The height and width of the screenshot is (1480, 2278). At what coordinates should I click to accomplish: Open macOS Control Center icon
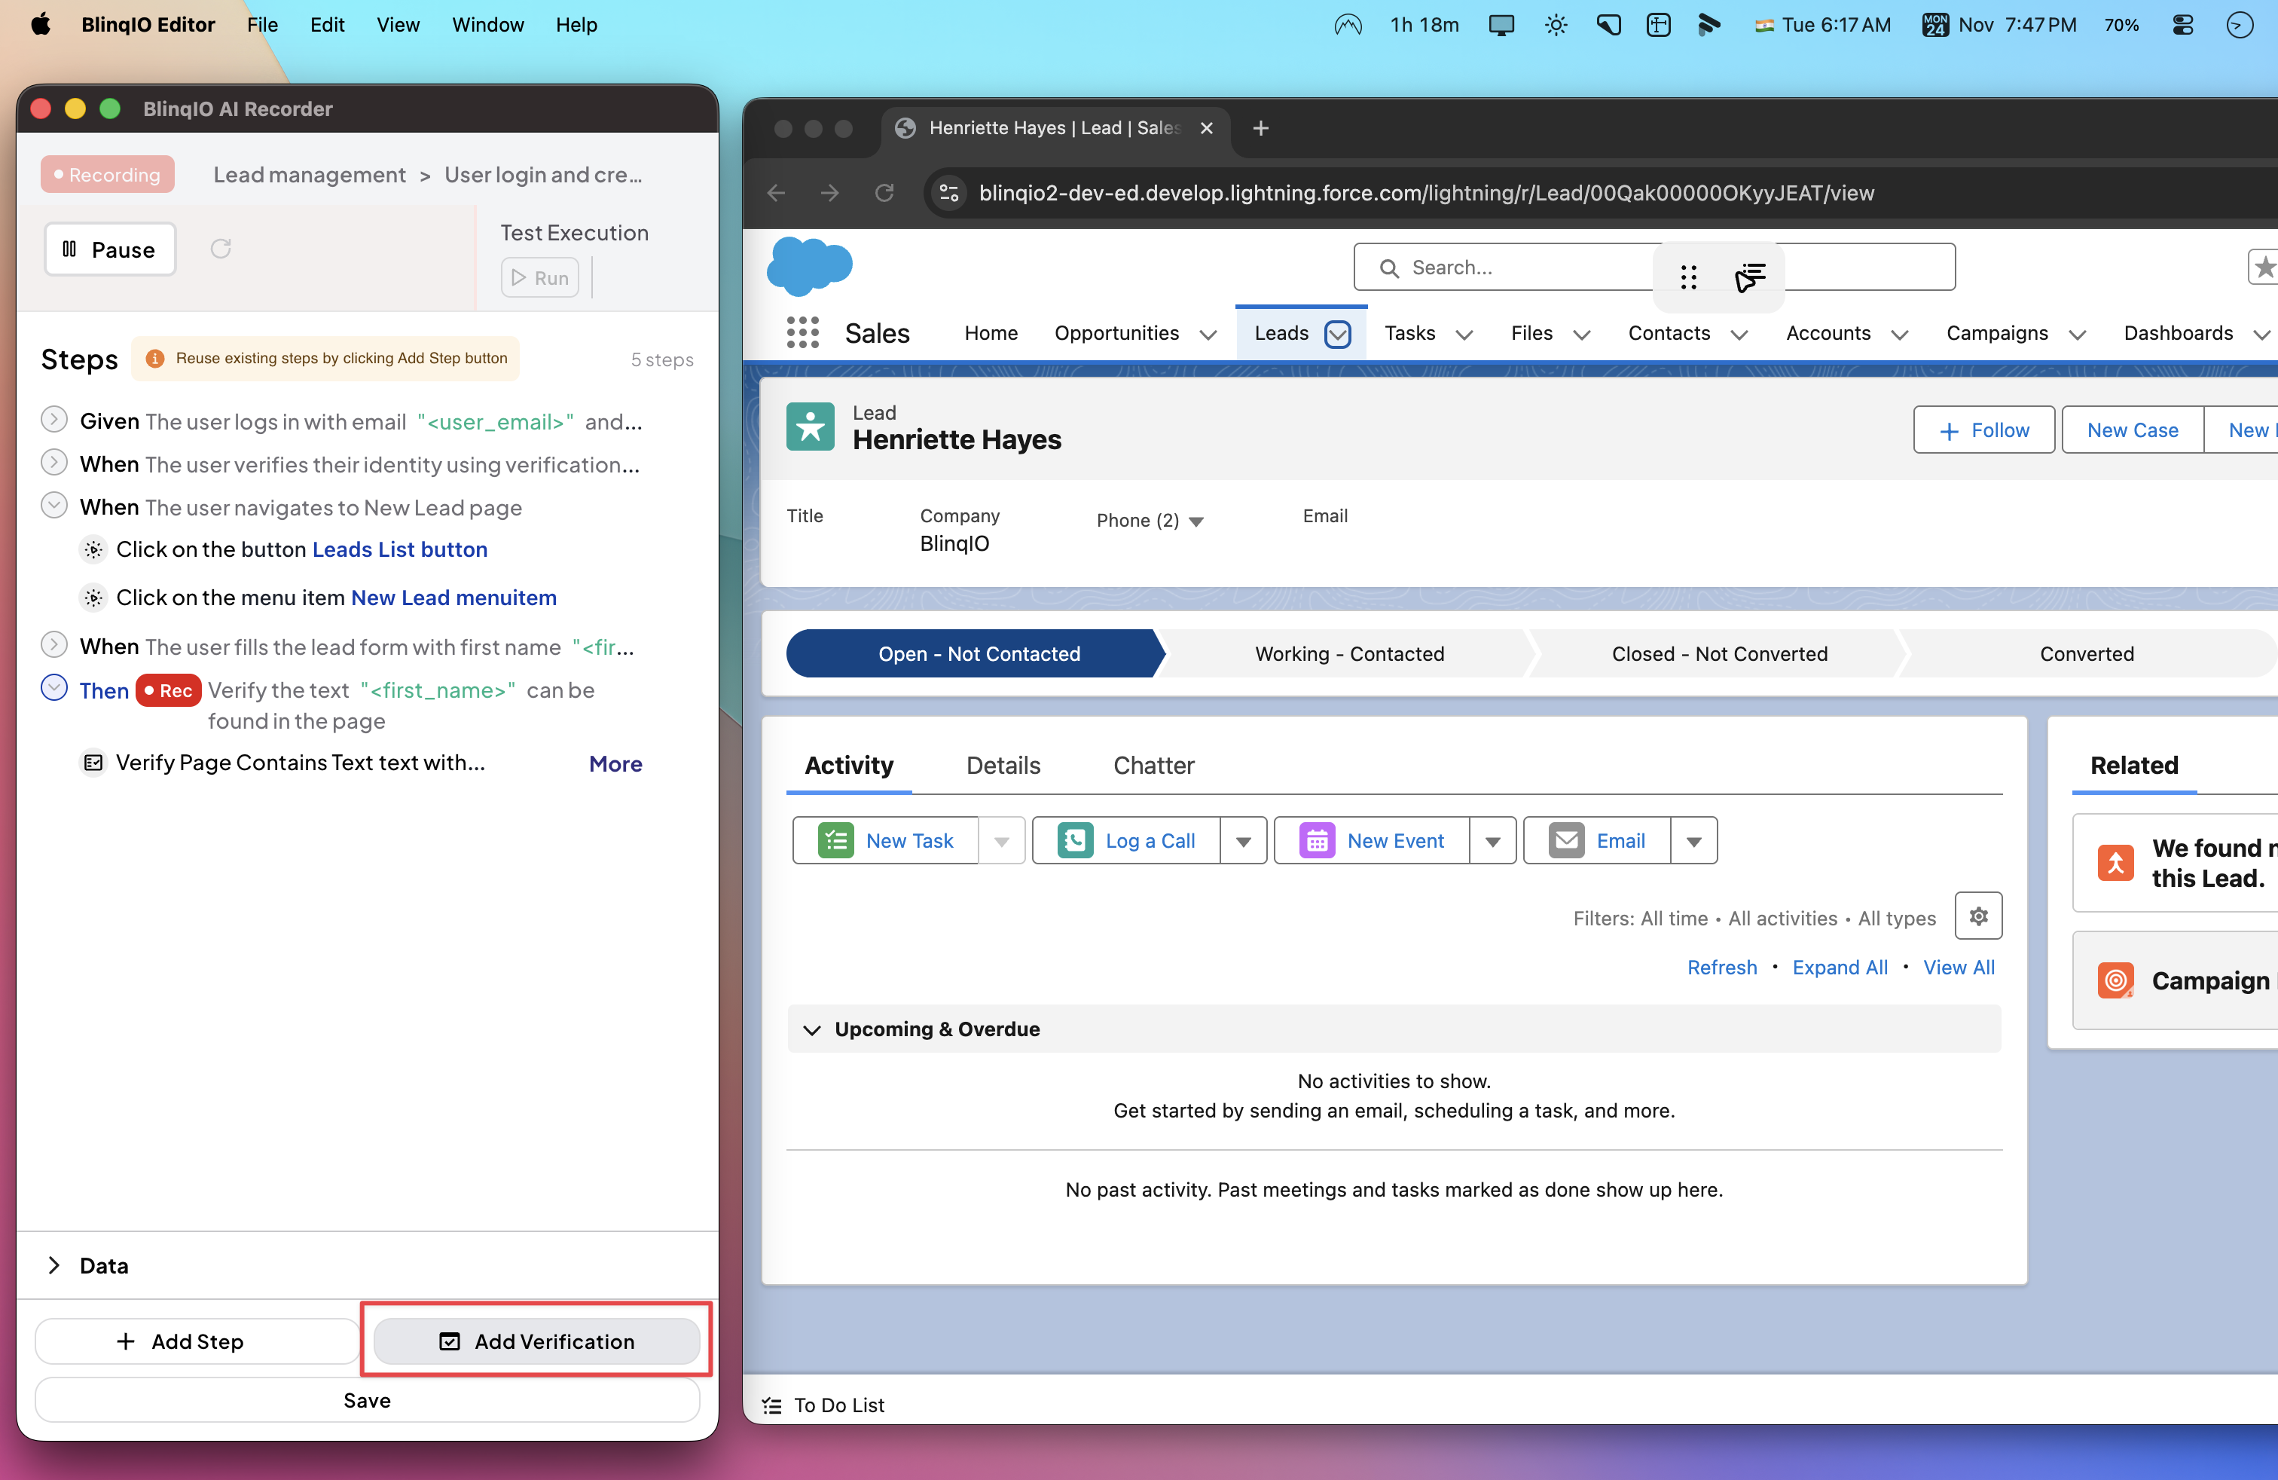tap(2182, 25)
